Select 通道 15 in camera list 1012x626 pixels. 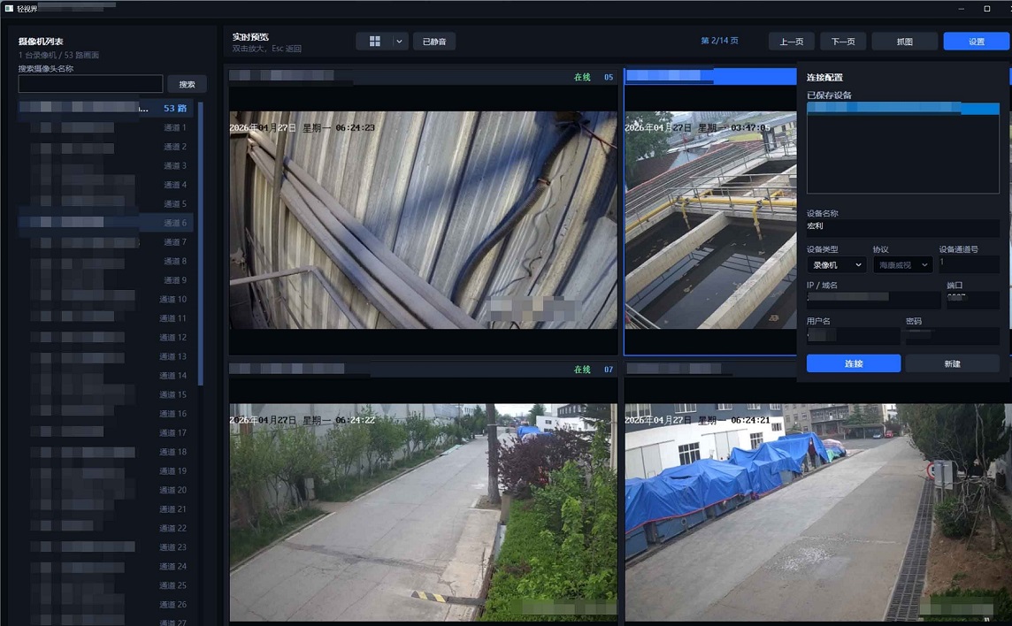pos(106,394)
